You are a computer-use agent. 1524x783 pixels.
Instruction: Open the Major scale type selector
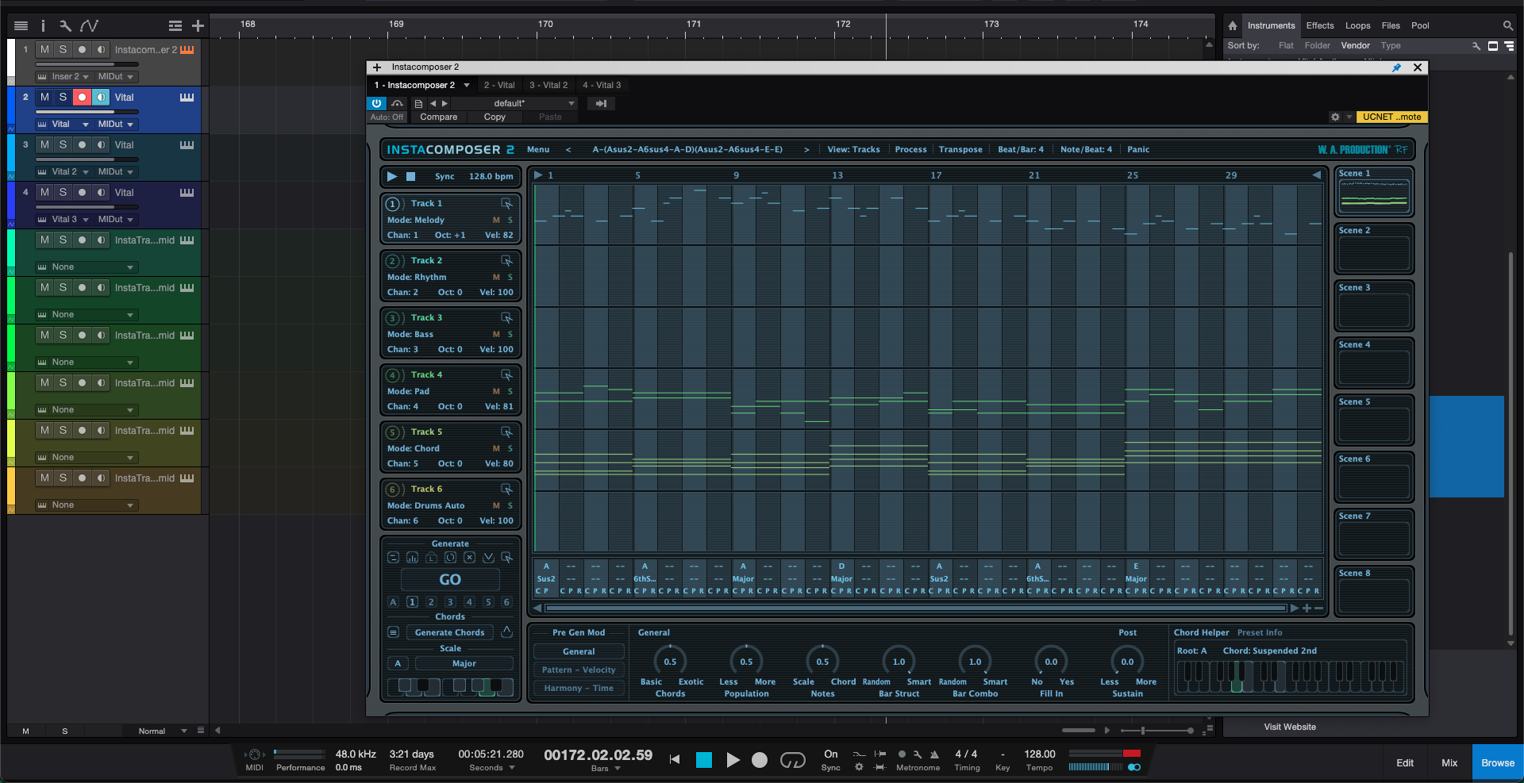tap(464, 663)
